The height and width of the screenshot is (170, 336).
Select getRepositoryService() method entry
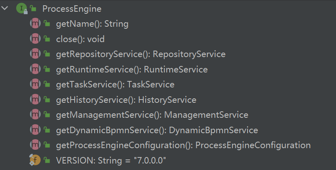[x=141, y=54]
